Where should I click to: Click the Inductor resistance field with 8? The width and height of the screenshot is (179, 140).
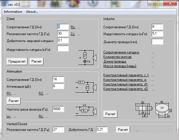click(x=157, y=27)
